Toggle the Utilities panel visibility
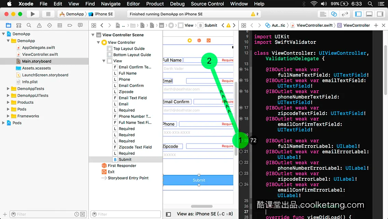The height and width of the screenshot is (219, 388). (380, 14)
